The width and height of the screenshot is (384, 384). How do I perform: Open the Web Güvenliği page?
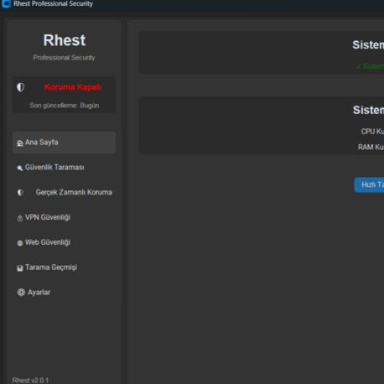click(x=64, y=242)
